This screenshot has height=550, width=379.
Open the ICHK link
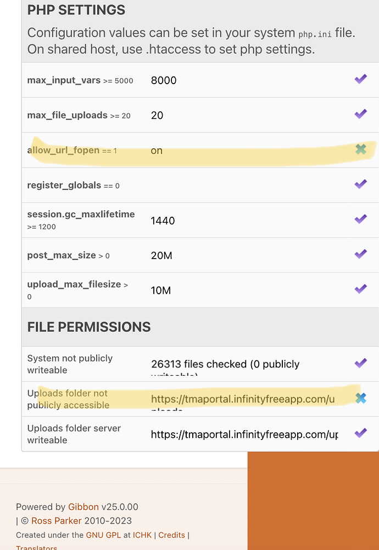coord(142,535)
